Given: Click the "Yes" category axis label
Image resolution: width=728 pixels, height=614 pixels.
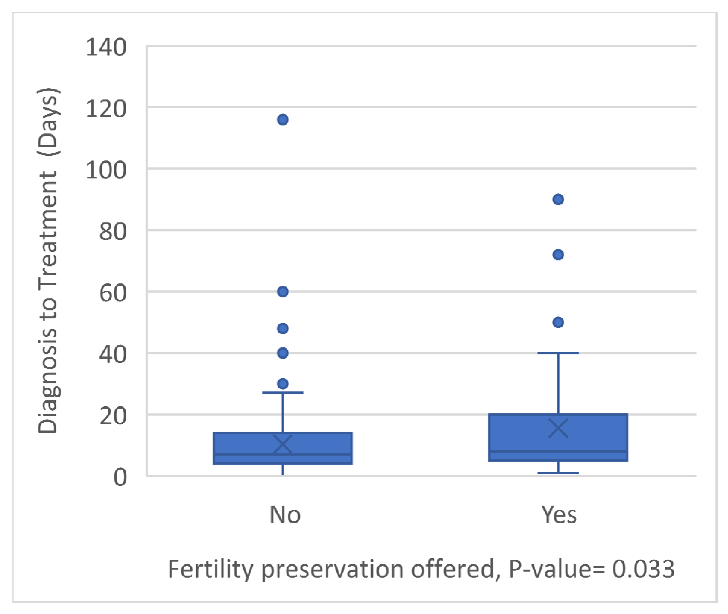Looking at the screenshot, I should (x=559, y=515).
